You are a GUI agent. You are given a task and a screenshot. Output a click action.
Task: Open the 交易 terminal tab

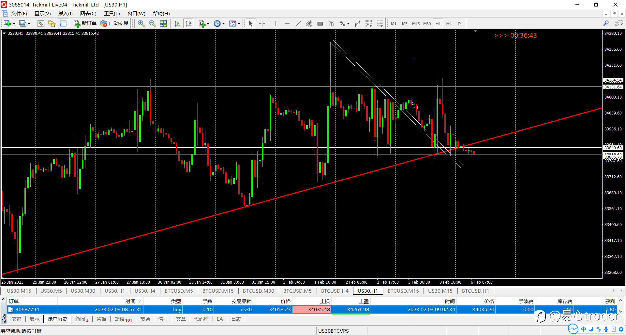(x=17, y=319)
